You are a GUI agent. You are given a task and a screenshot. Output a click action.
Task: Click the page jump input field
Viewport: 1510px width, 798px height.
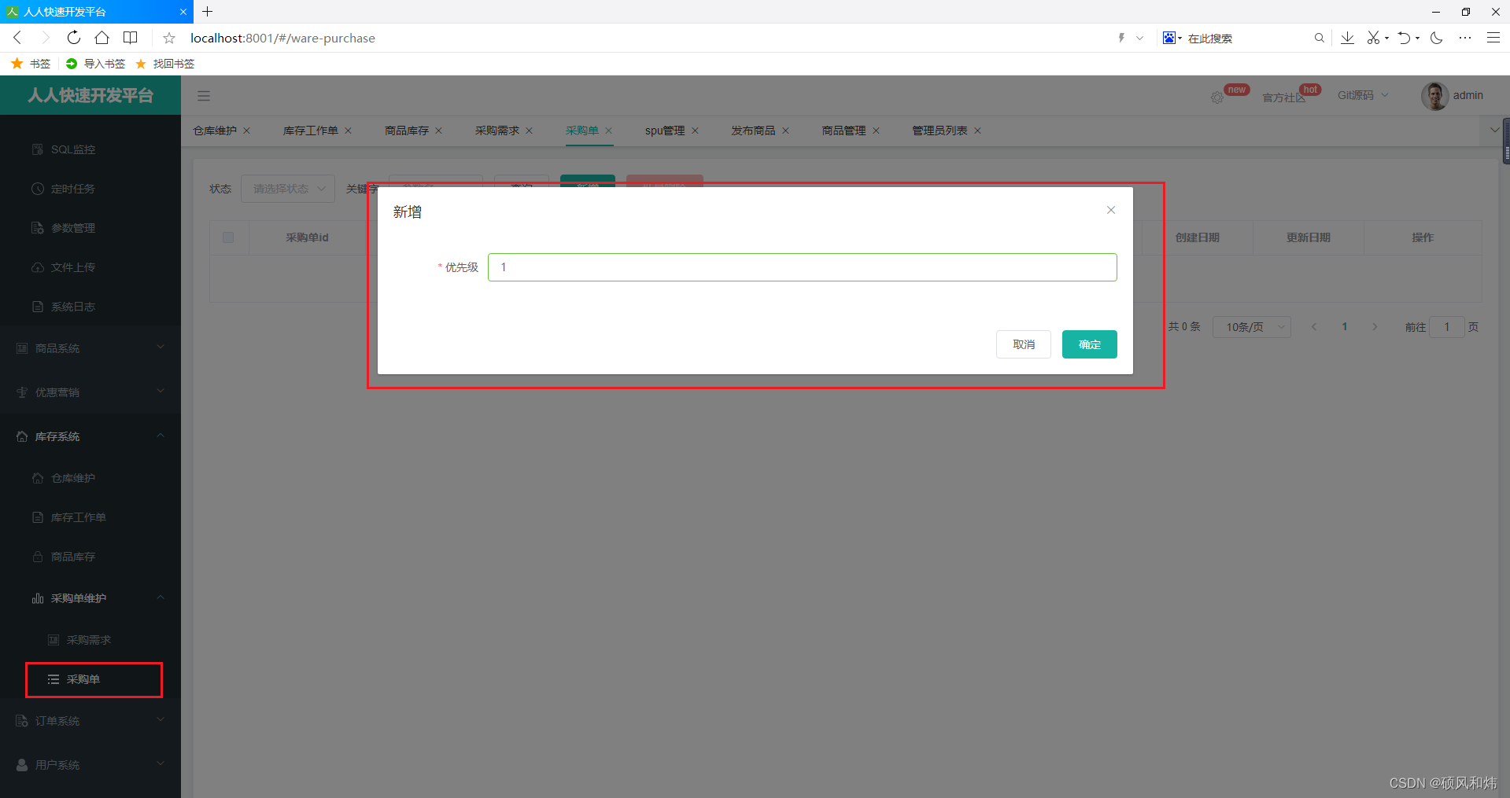point(1446,327)
